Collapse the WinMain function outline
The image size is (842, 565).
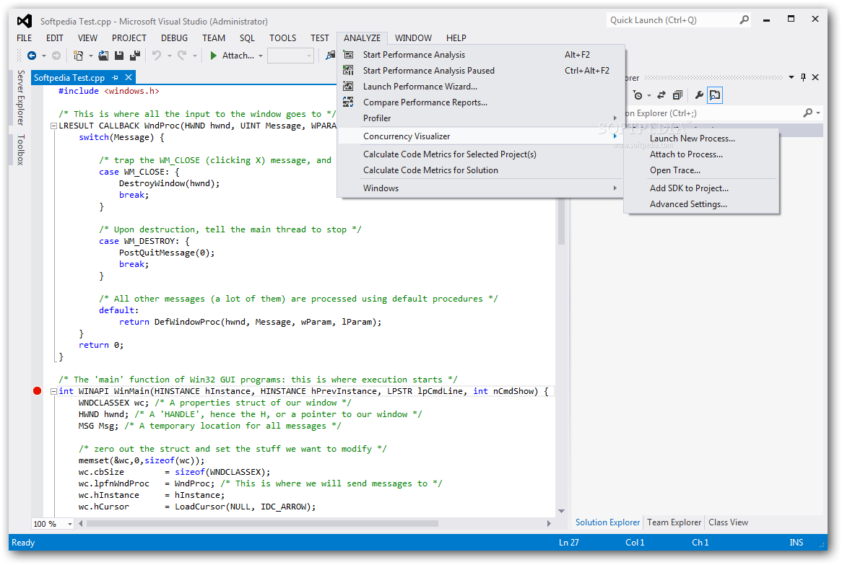[53, 391]
